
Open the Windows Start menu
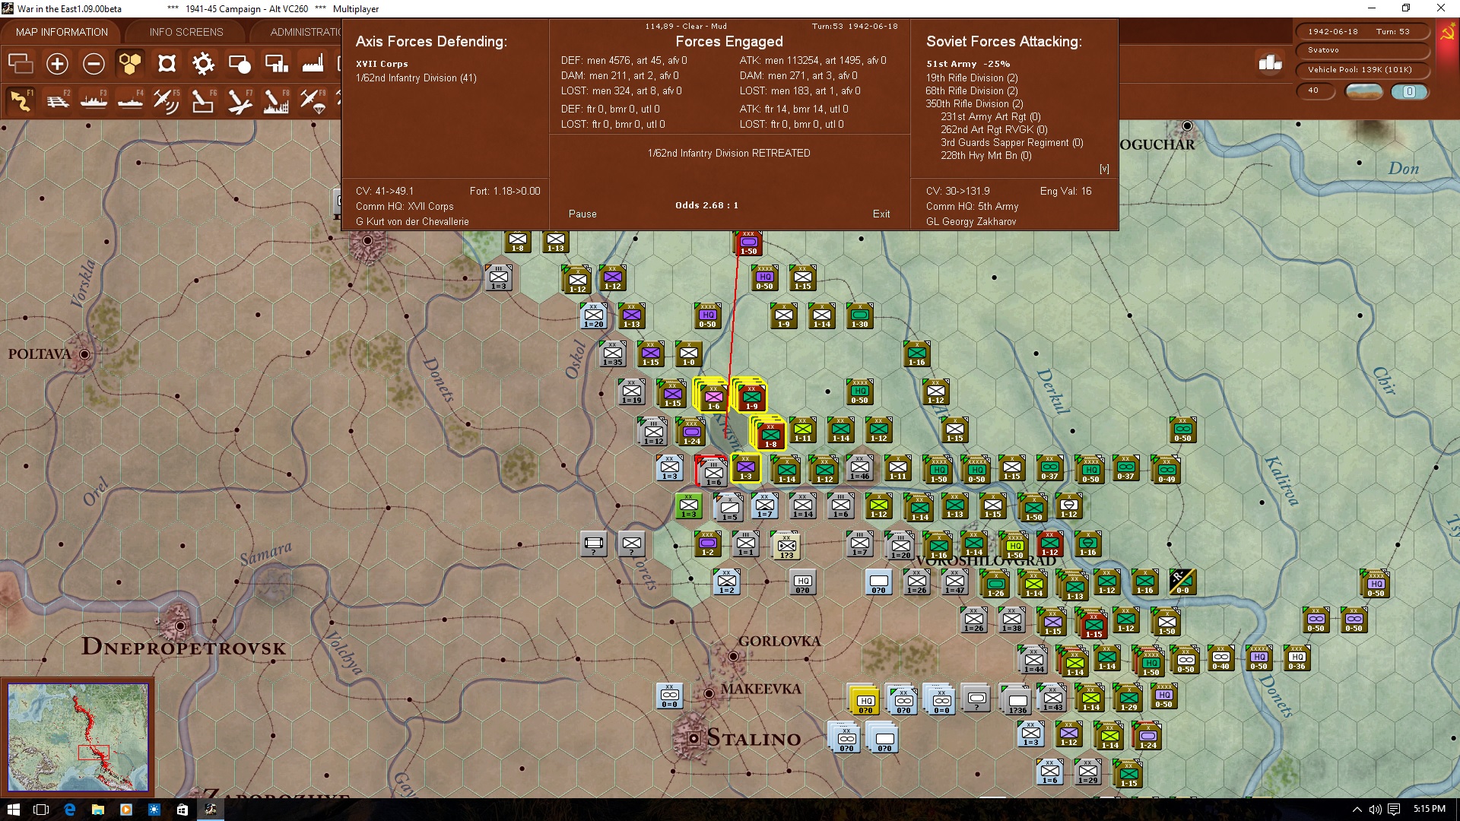click(14, 810)
